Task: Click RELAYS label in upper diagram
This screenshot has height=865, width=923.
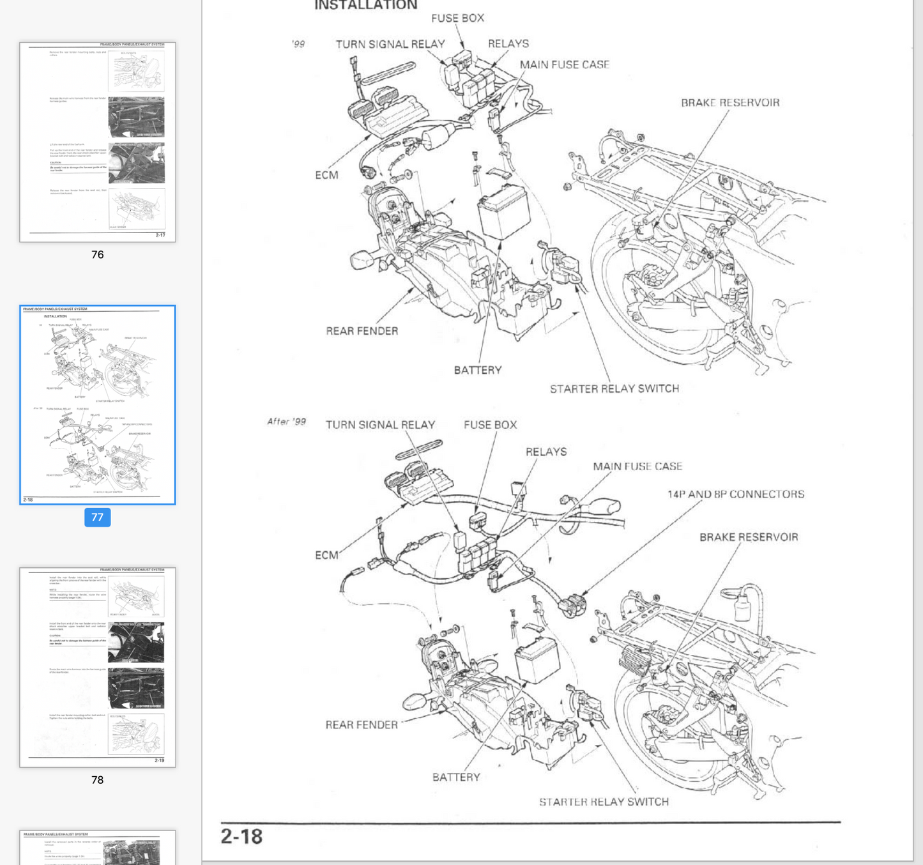Action: point(508,43)
